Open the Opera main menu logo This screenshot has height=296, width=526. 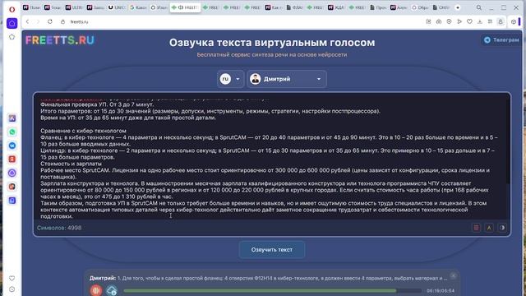(x=12, y=9)
